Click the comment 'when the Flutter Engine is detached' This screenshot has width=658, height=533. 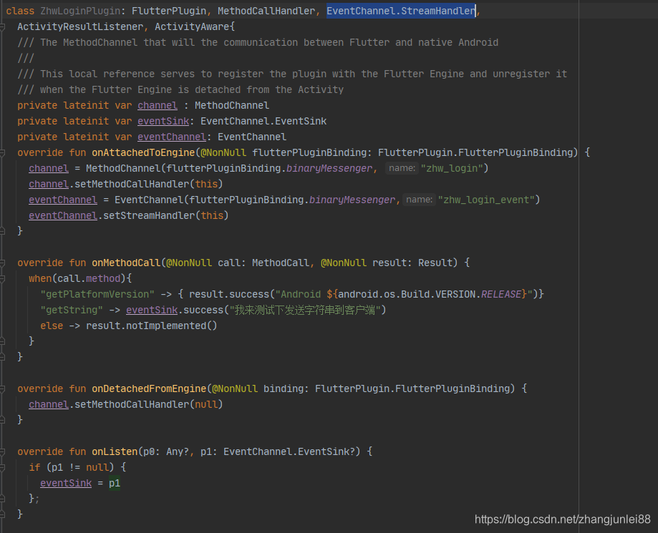pos(180,89)
